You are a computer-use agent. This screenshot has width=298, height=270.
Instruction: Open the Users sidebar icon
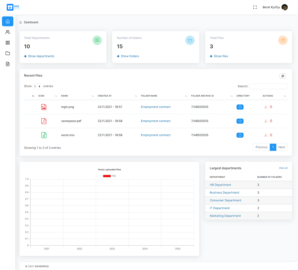7,32
